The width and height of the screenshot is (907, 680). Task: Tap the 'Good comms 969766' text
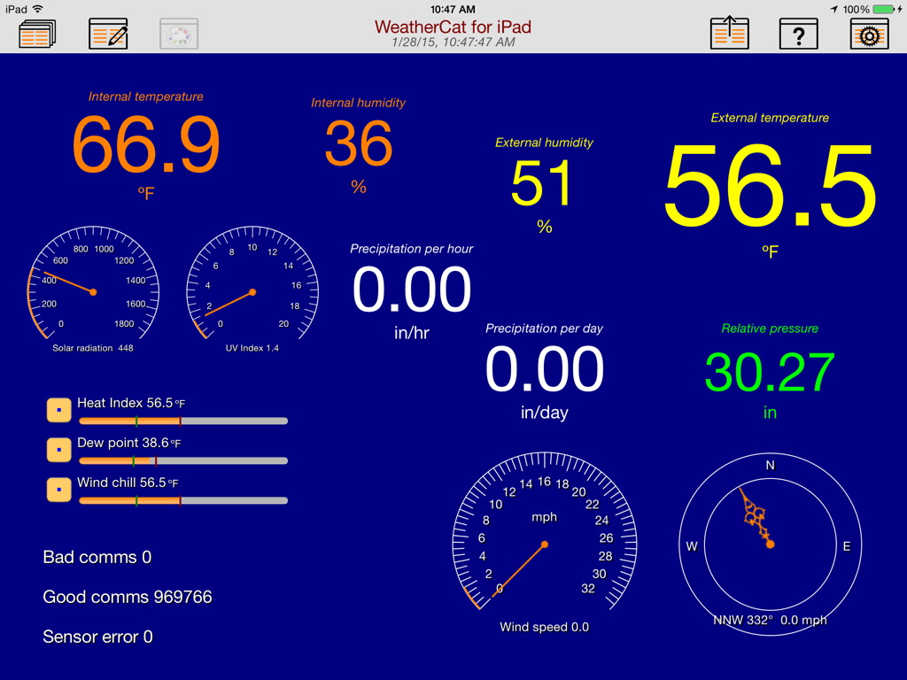coord(128,597)
